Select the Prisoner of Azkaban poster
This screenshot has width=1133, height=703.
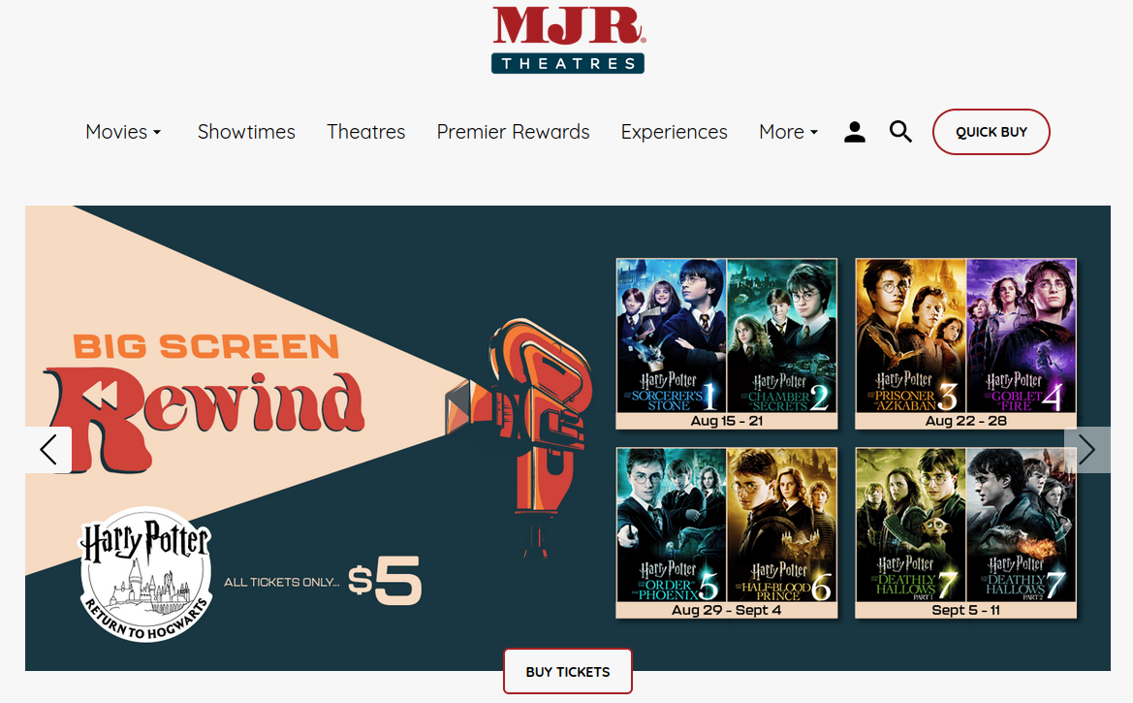pyautogui.click(x=910, y=336)
